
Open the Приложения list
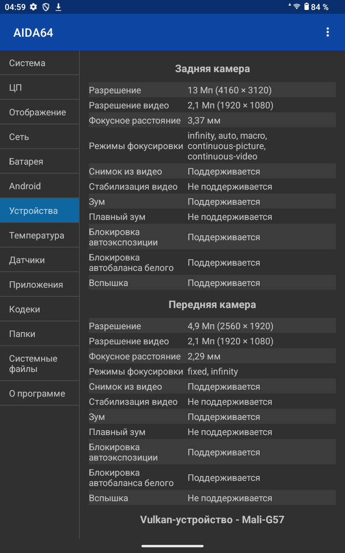pyautogui.click(x=39, y=285)
